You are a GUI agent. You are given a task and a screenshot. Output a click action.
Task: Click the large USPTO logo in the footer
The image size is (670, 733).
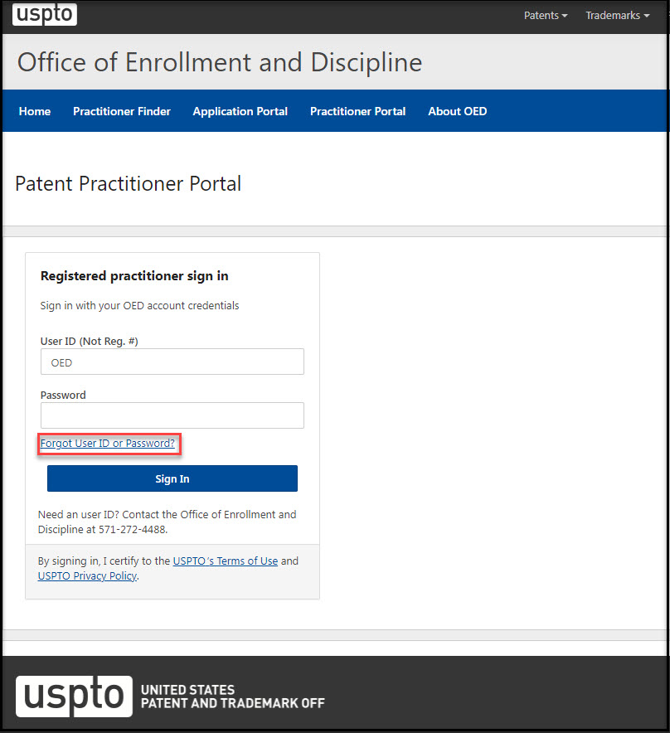coord(74,696)
